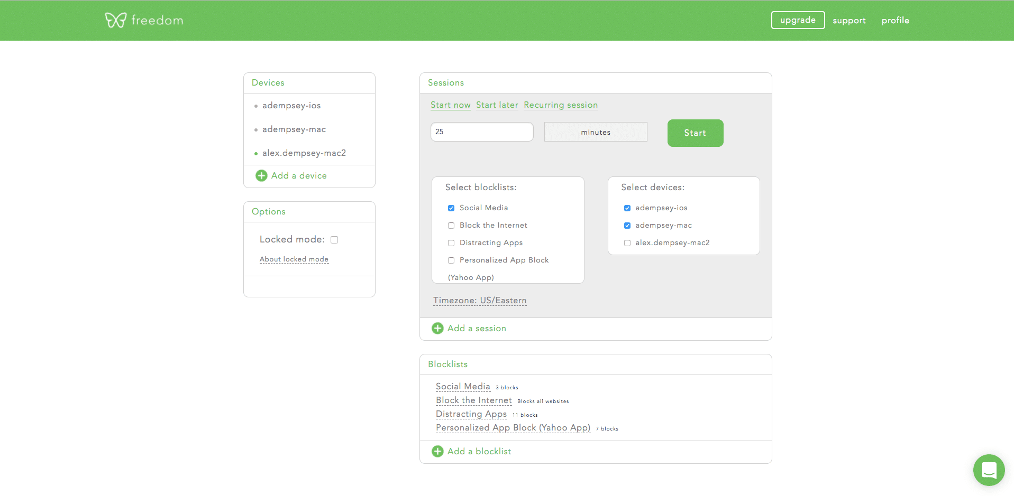Open the chat support bubble

(989, 470)
